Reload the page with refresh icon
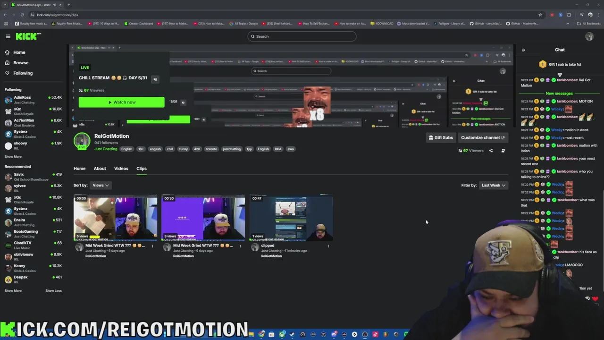604x340 pixels. pyautogui.click(x=22, y=15)
